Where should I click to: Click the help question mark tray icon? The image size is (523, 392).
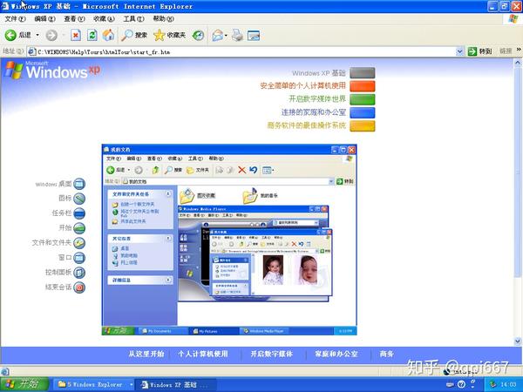click(x=461, y=384)
